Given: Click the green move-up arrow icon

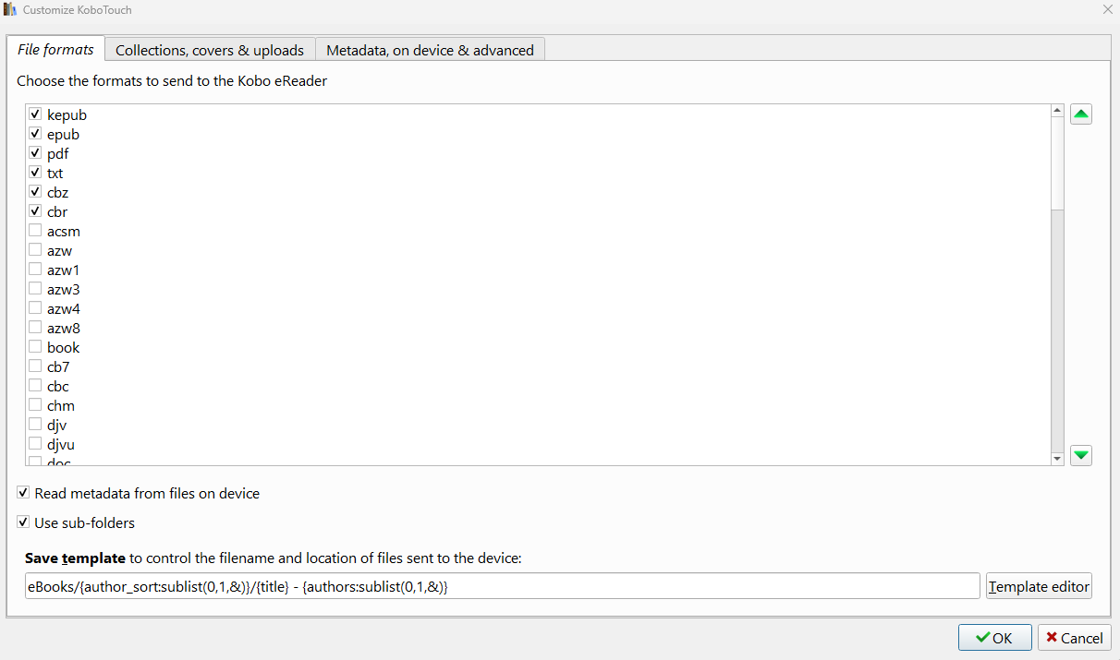Looking at the screenshot, I should pyautogui.click(x=1081, y=115).
